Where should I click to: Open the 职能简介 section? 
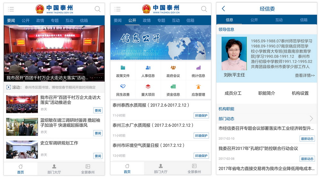tap(267, 93)
